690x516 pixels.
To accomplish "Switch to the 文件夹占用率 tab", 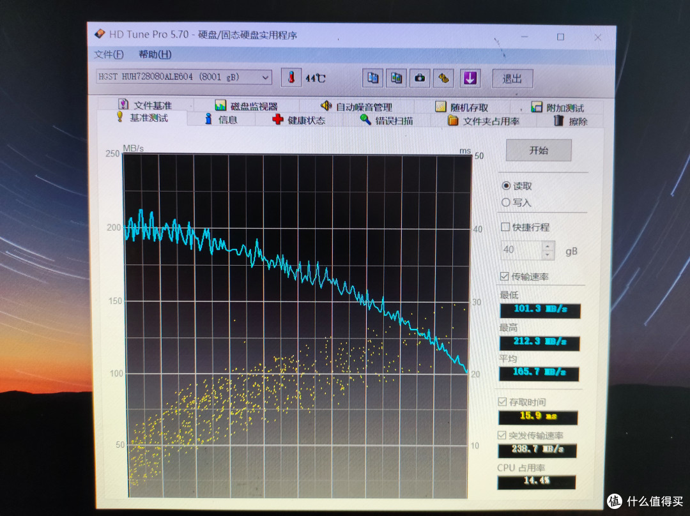I will click(x=484, y=121).
